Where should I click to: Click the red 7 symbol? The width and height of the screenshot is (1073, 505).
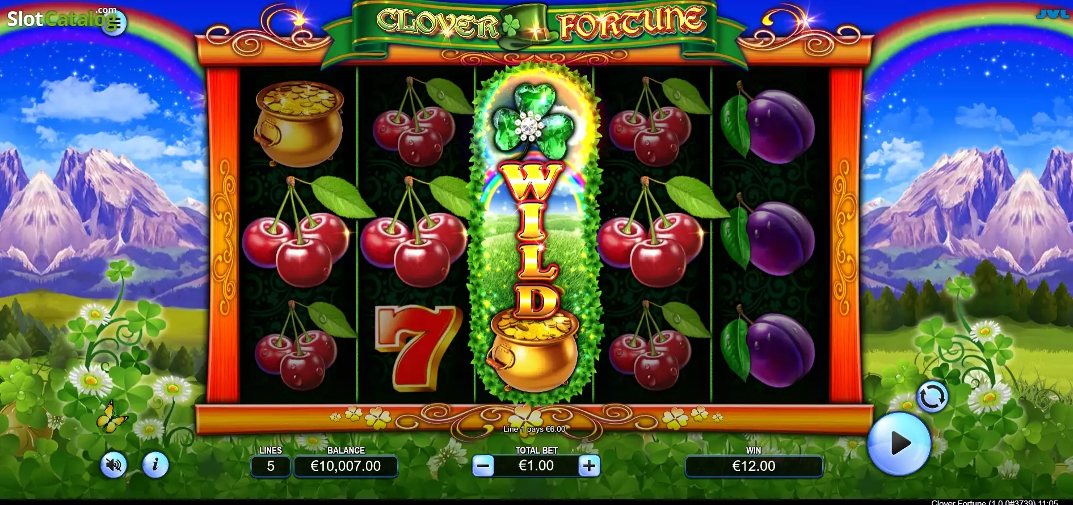pyautogui.click(x=416, y=348)
